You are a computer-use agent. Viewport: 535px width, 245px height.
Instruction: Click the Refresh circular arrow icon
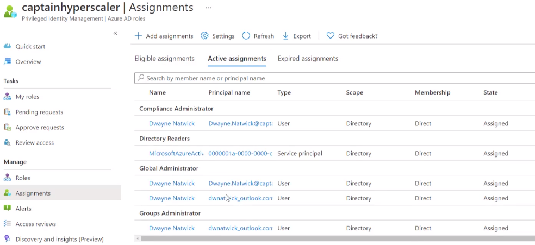tap(246, 36)
